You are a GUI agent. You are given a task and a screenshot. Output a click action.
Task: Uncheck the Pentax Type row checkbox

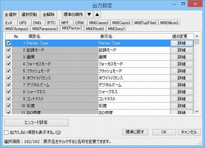point(9,43)
